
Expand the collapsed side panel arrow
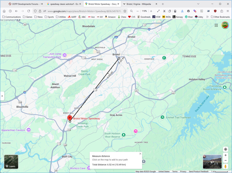coord(2,96)
